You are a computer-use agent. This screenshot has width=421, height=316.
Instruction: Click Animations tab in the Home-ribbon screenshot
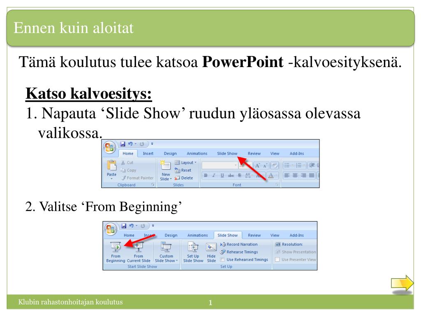click(x=197, y=153)
